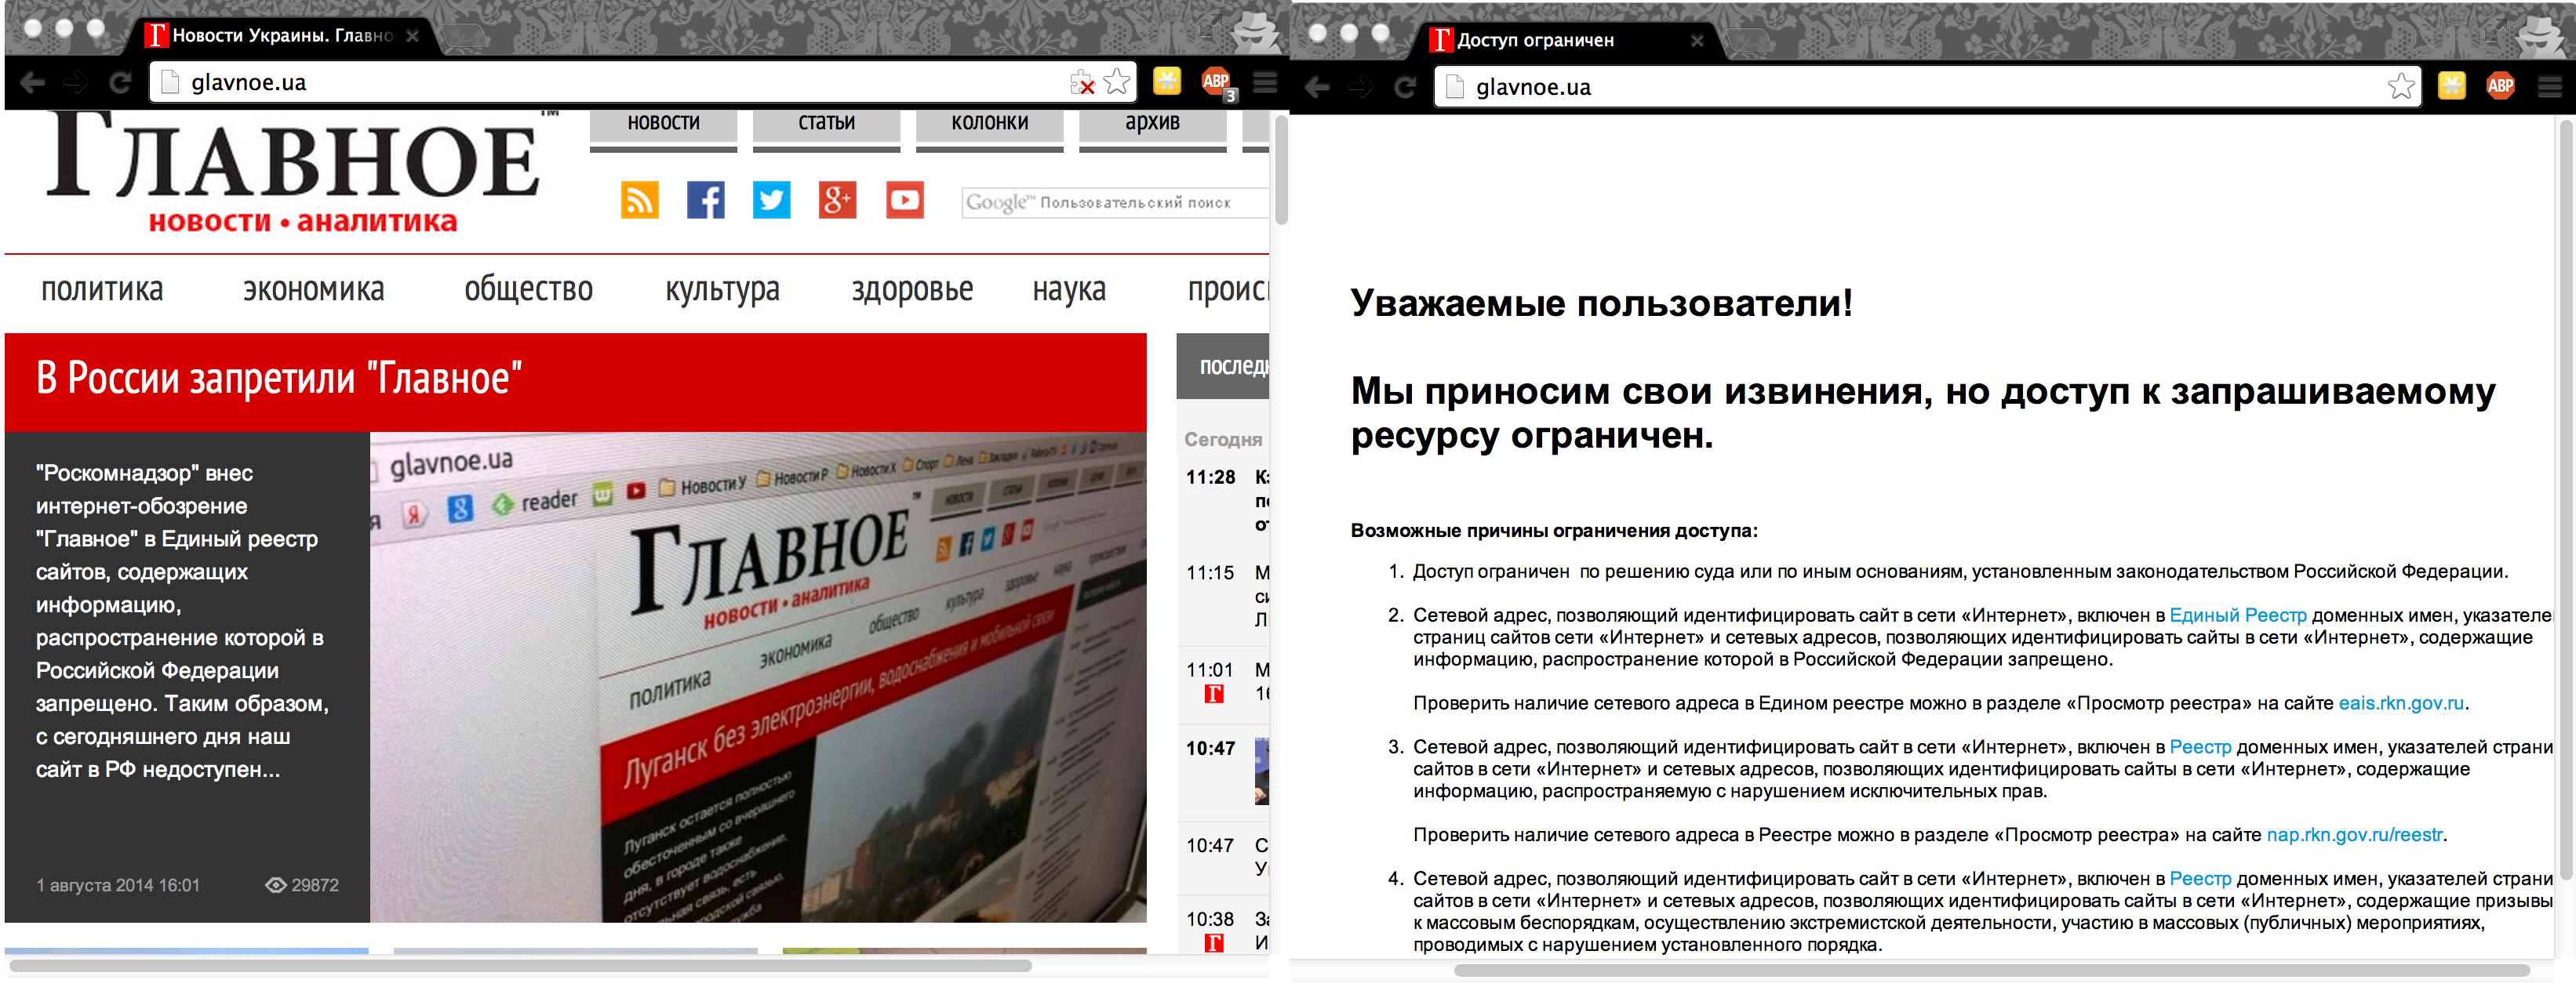Click left window vertical scrollbar thumb

1281,170
